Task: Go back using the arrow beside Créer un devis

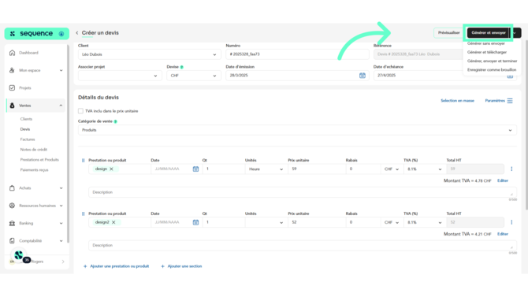Action: coord(77,32)
